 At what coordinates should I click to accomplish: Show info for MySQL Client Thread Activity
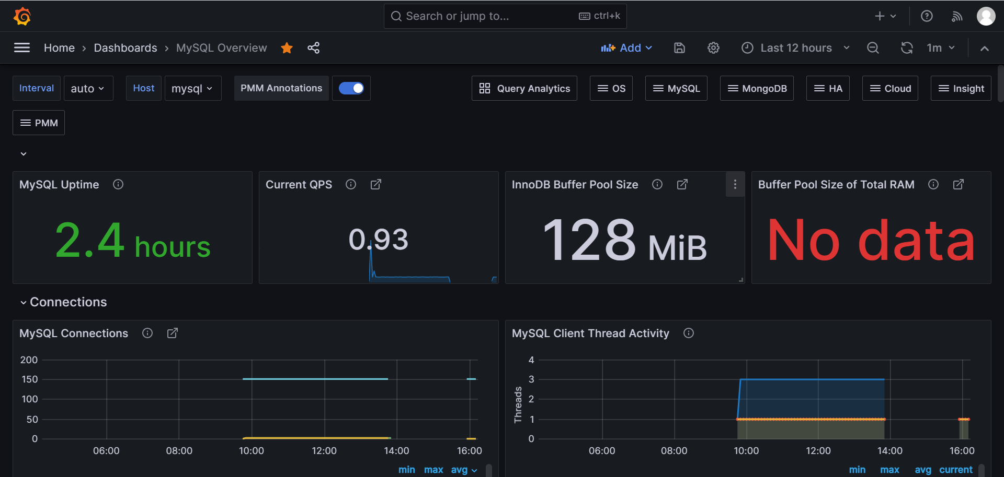tap(689, 333)
